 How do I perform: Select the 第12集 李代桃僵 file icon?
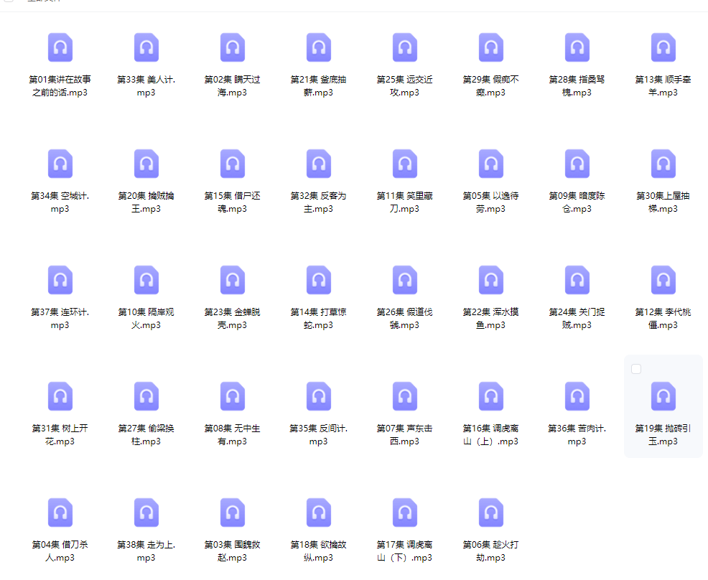663,280
